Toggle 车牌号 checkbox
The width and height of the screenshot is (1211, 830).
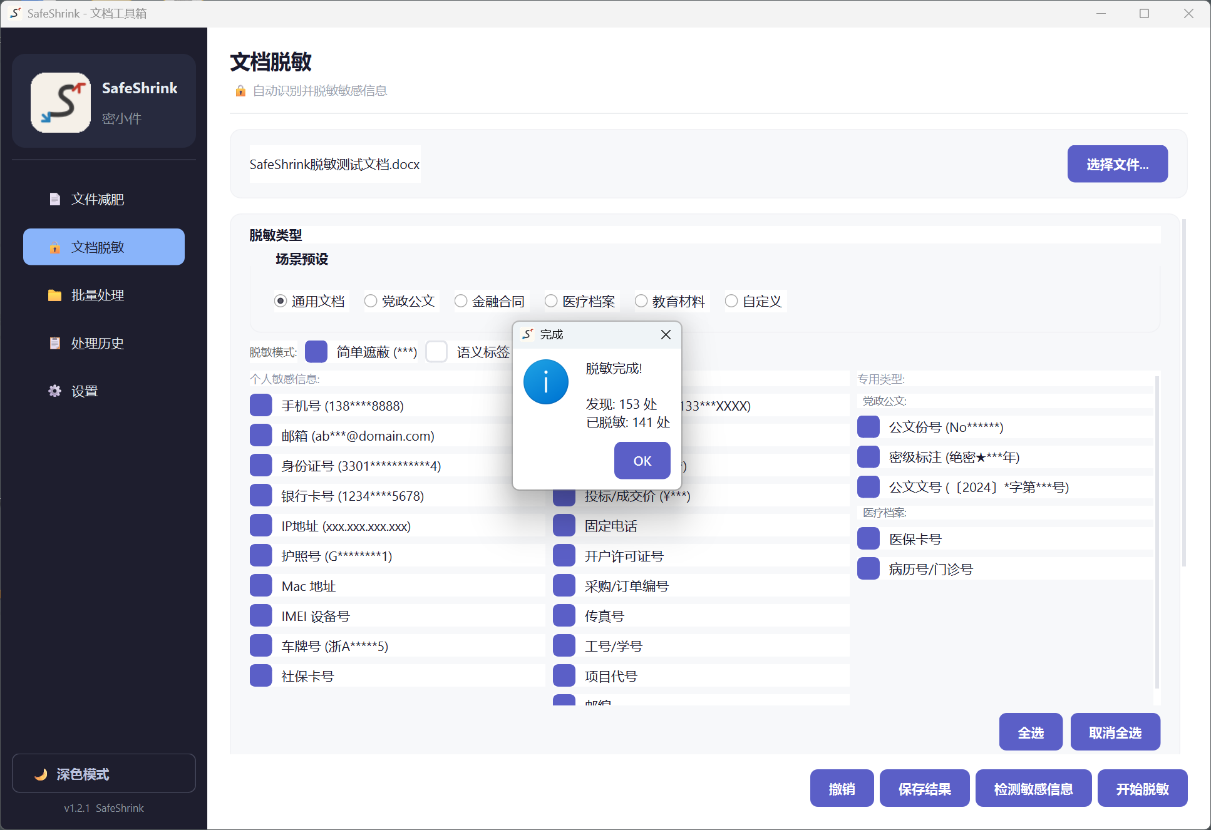(261, 646)
